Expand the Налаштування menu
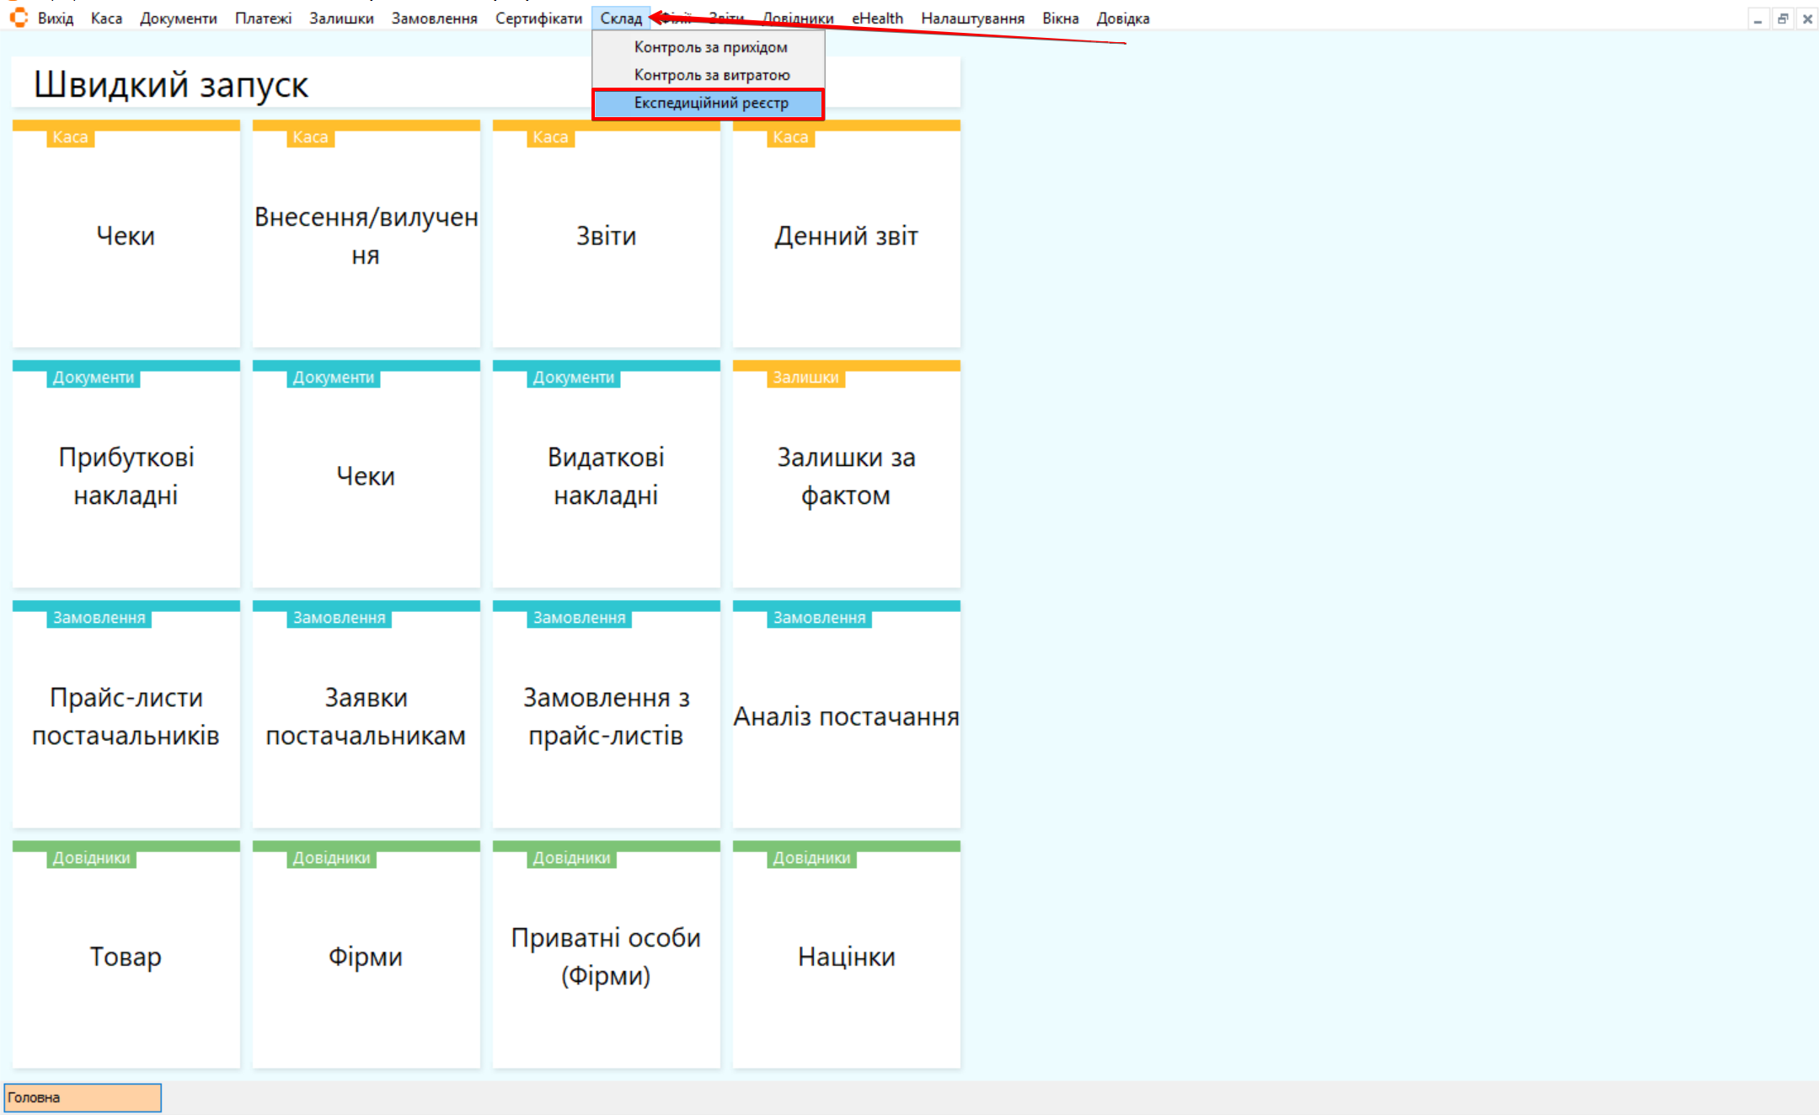The image size is (1819, 1115). (972, 18)
